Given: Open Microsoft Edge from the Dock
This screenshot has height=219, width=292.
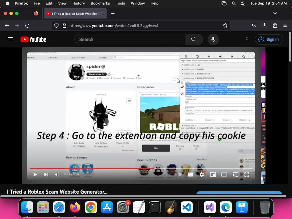Looking at the screenshot, I should [226, 207].
